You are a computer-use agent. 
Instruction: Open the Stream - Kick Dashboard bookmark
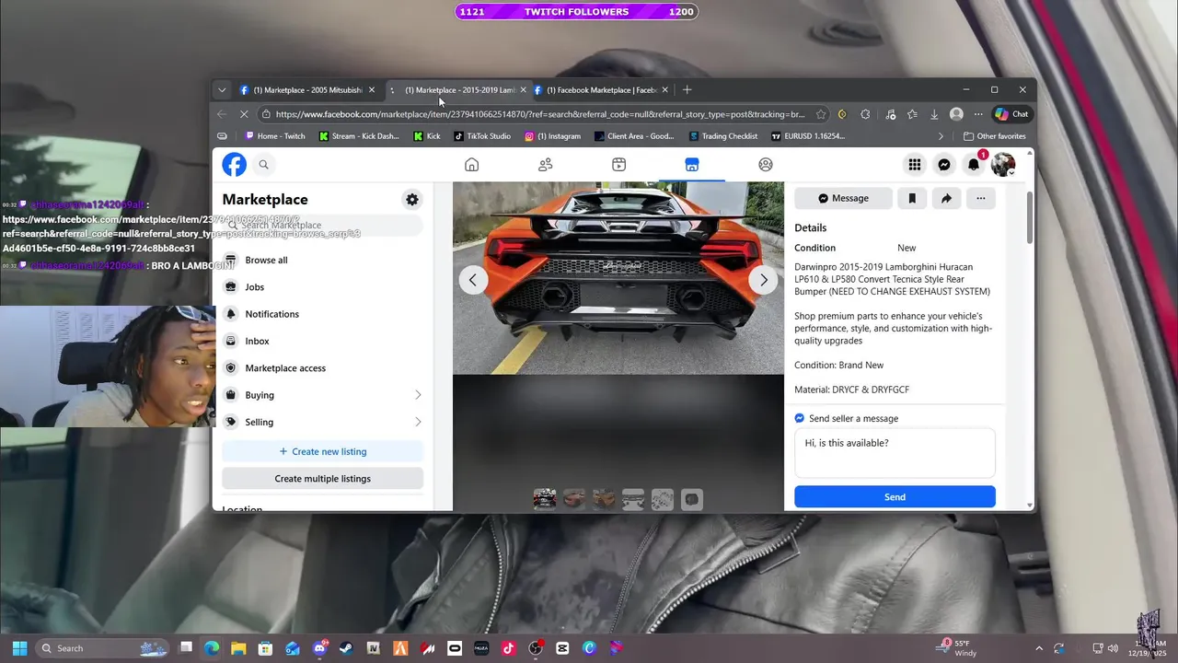(x=359, y=136)
